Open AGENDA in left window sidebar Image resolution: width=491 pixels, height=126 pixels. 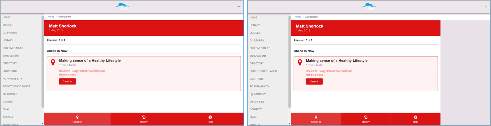(x=8, y=117)
